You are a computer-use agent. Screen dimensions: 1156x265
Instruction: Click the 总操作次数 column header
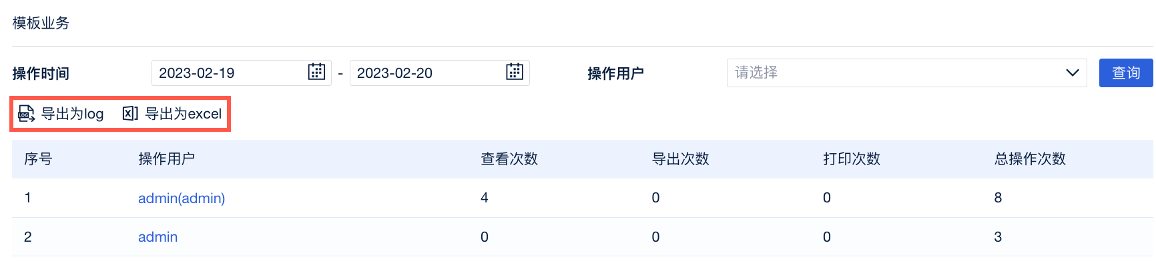tap(1030, 159)
